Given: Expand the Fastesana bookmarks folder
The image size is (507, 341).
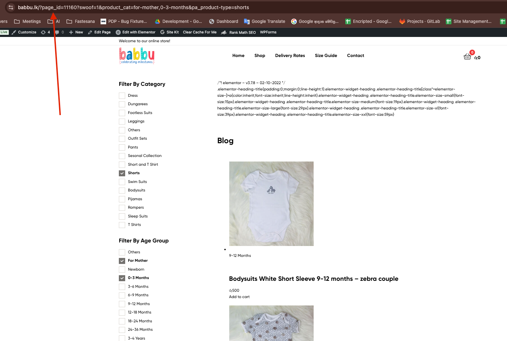Looking at the screenshot, I should (81, 21).
